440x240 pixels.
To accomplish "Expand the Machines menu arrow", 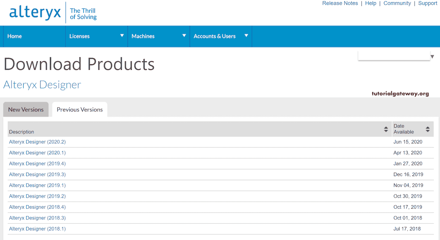I will [184, 36].
